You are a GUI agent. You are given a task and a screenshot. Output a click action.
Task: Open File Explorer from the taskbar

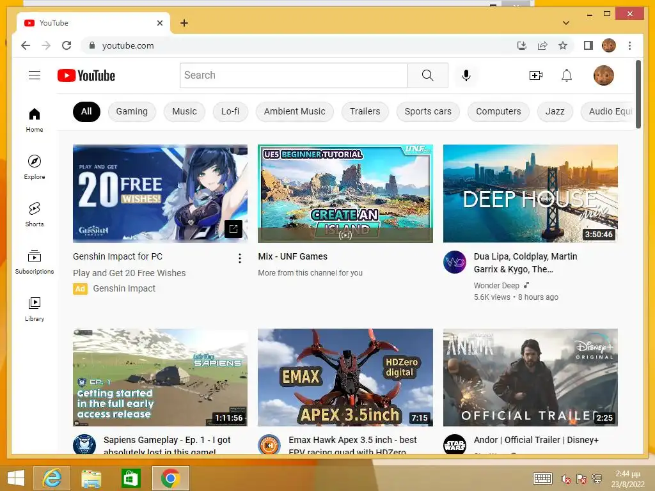[91, 478]
